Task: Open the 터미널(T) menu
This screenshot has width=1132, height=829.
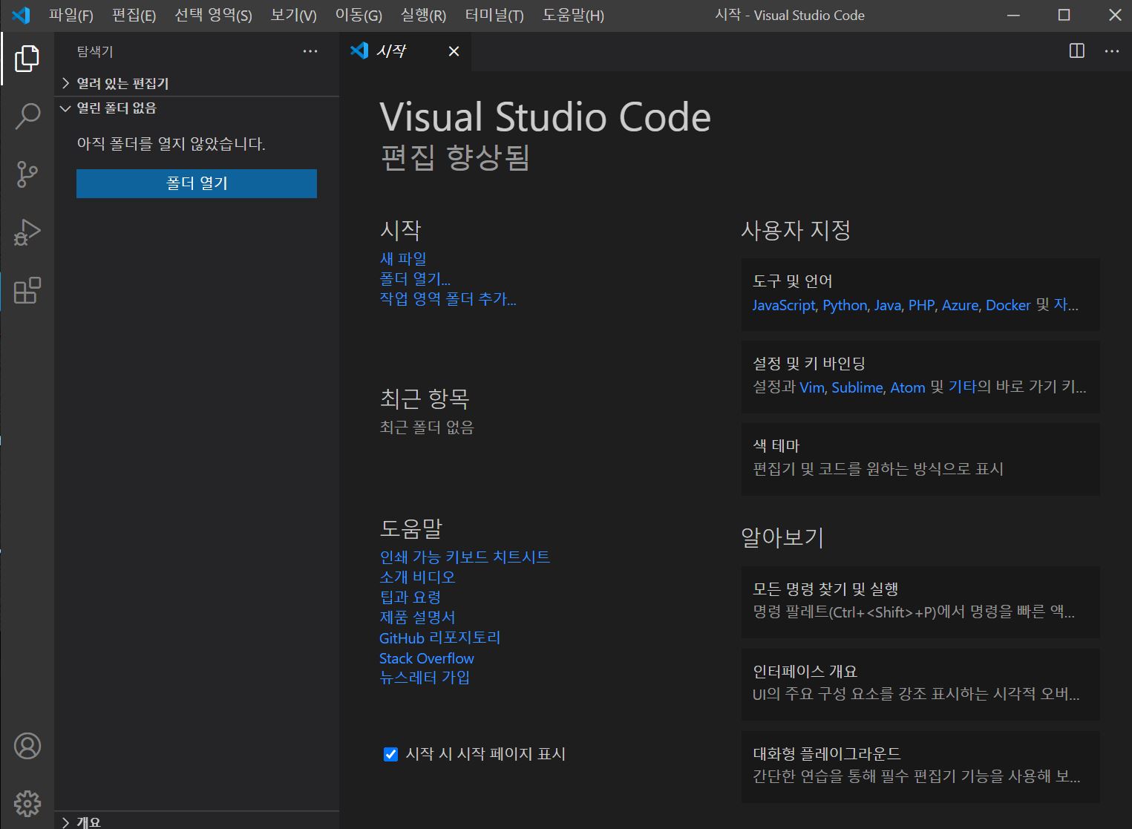Action: point(494,15)
